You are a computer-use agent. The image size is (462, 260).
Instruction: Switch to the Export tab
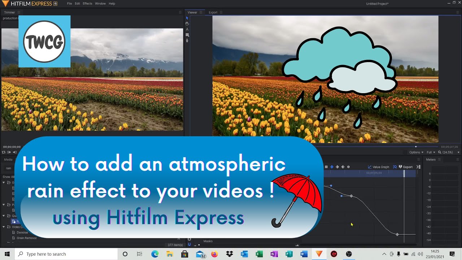point(213,12)
